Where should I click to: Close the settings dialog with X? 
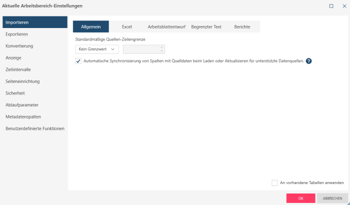[343, 6]
